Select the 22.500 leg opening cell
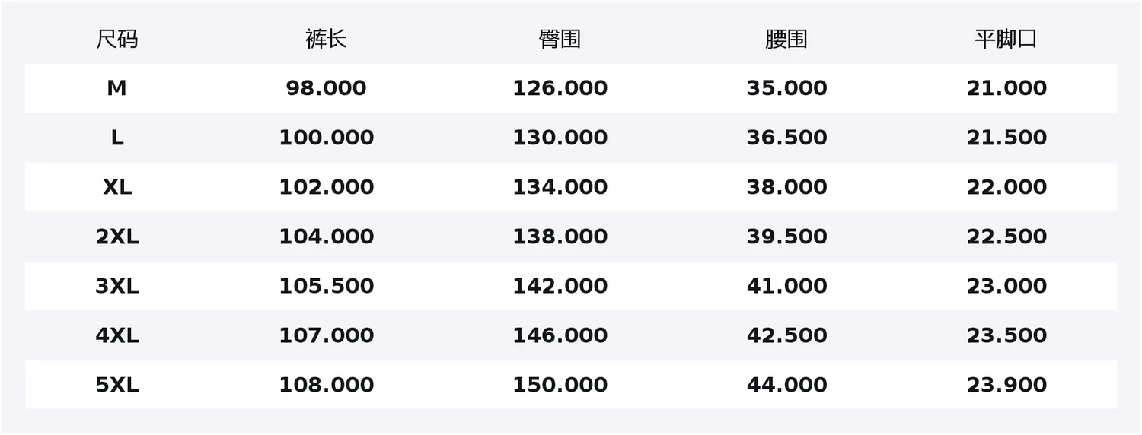1142x435 pixels. click(1006, 237)
